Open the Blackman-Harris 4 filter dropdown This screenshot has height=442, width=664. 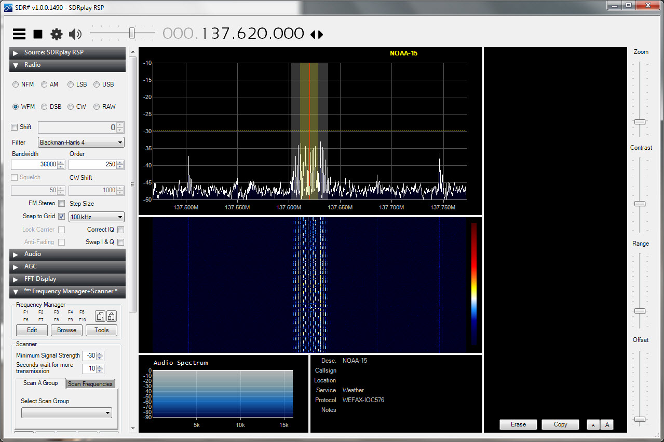[120, 142]
